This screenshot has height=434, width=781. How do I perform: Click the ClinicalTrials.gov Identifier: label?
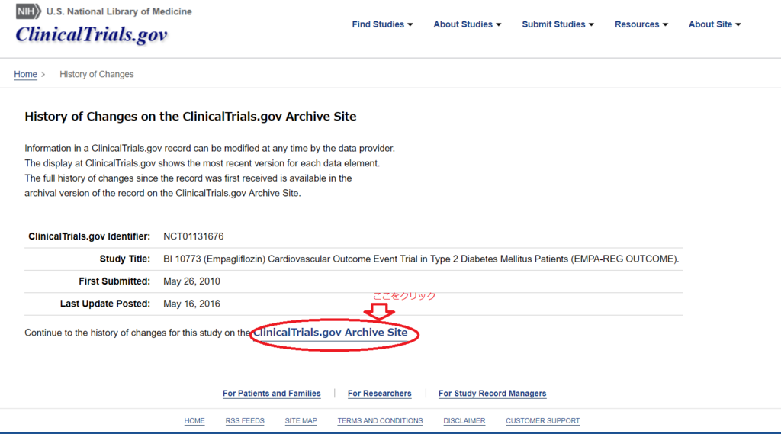[x=89, y=236]
